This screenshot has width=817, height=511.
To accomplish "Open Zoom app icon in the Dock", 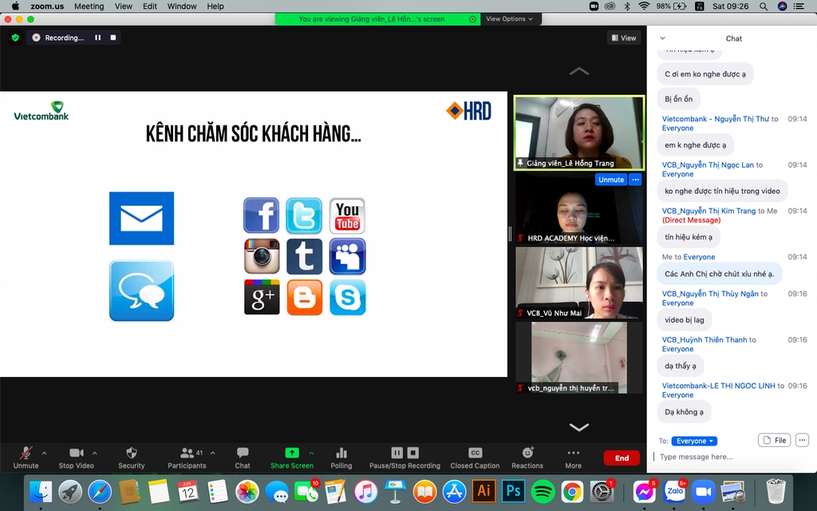I will pos(704,492).
